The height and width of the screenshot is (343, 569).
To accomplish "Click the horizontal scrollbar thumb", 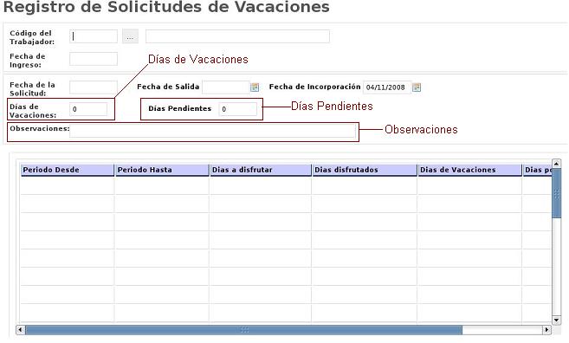I will (x=244, y=329).
